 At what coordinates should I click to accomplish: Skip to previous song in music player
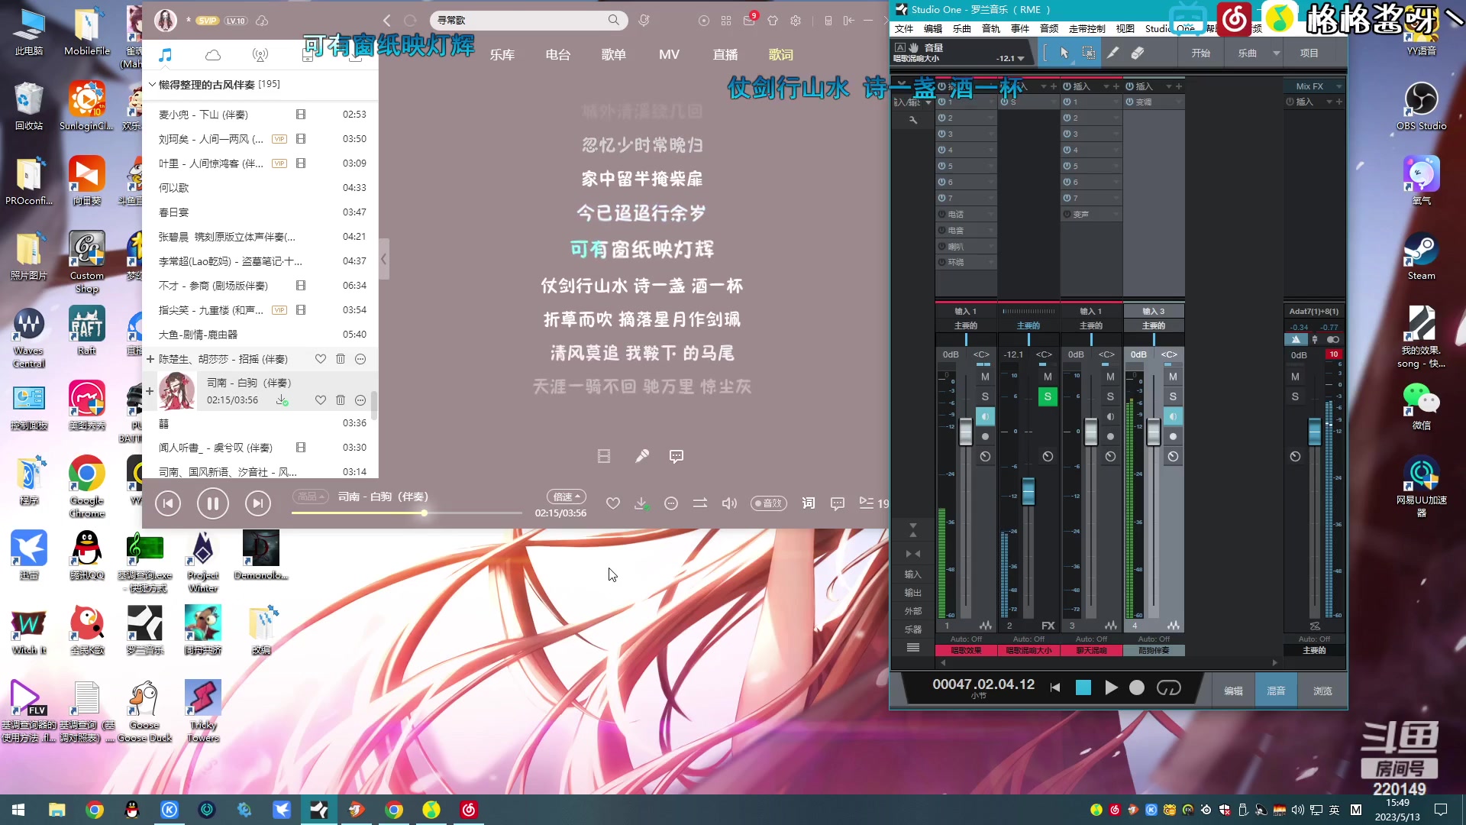(168, 503)
